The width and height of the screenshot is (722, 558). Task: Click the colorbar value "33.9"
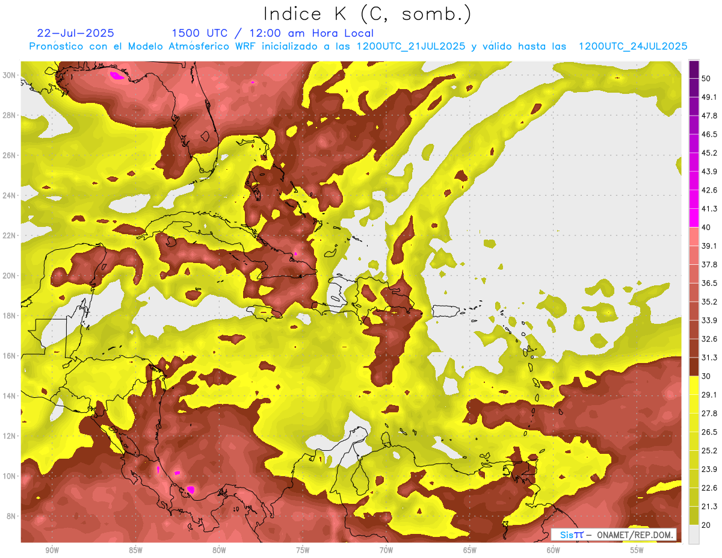click(709, 320)
